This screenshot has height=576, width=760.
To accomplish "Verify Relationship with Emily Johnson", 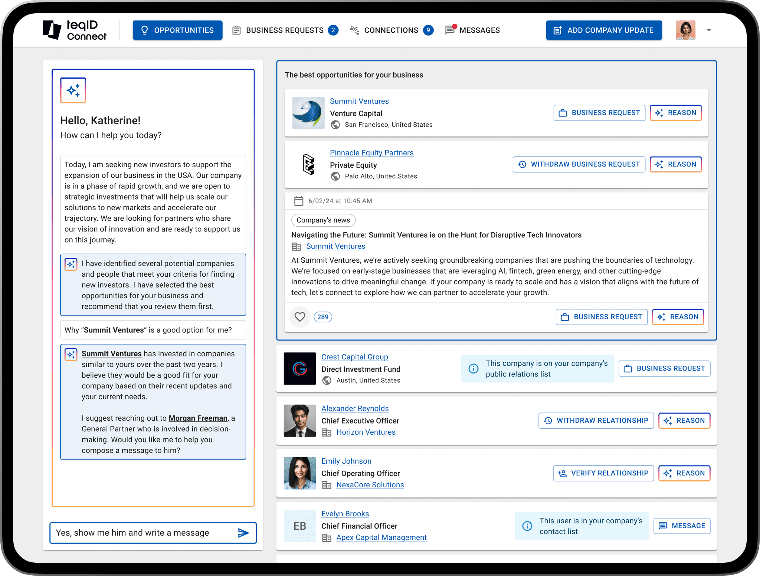I will (x=603, y=473).
